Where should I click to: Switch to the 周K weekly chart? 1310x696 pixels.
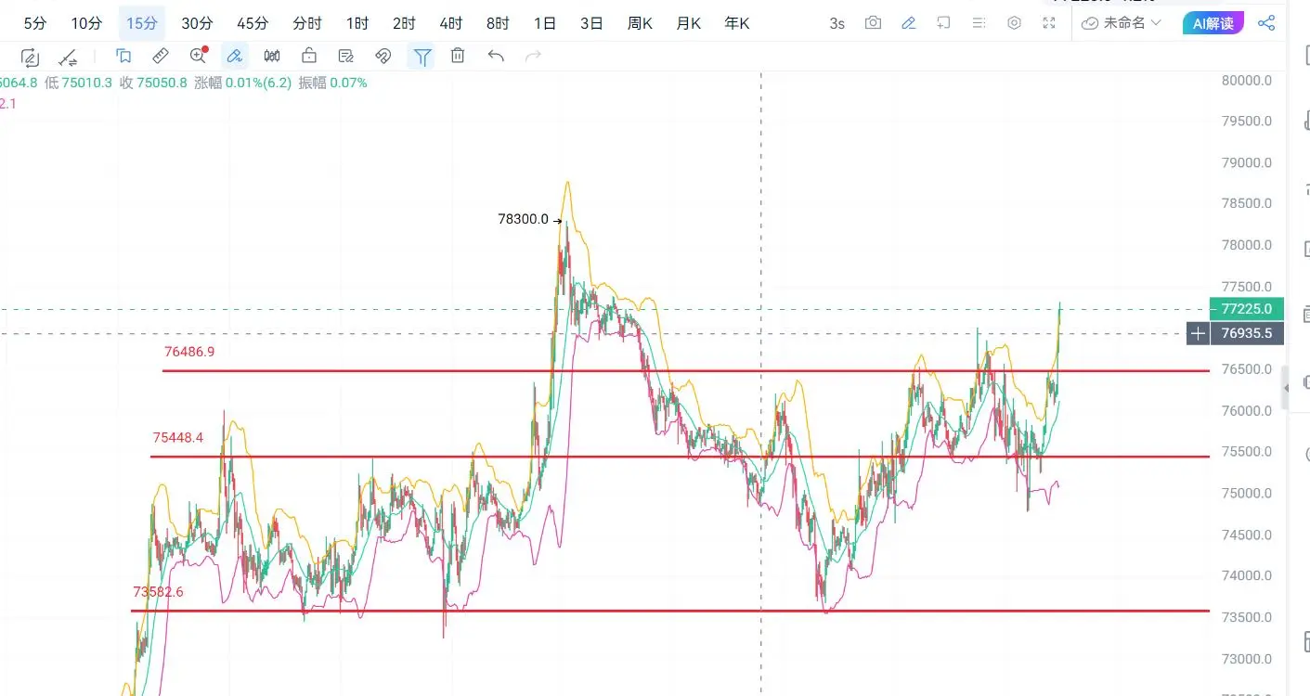coord(640,23)
